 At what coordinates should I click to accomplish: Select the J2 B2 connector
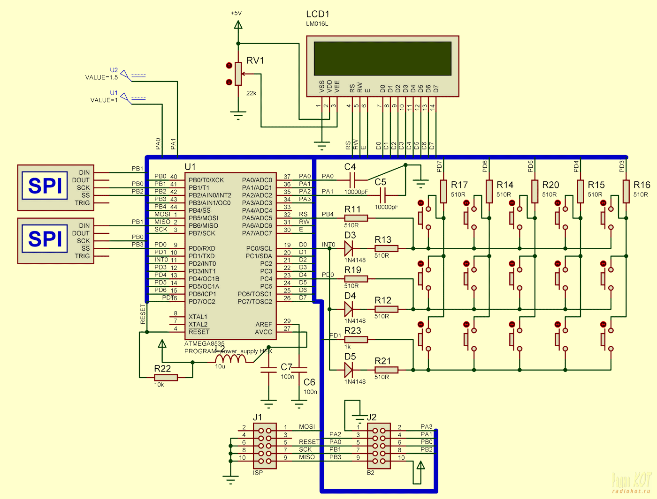(379, 446)
